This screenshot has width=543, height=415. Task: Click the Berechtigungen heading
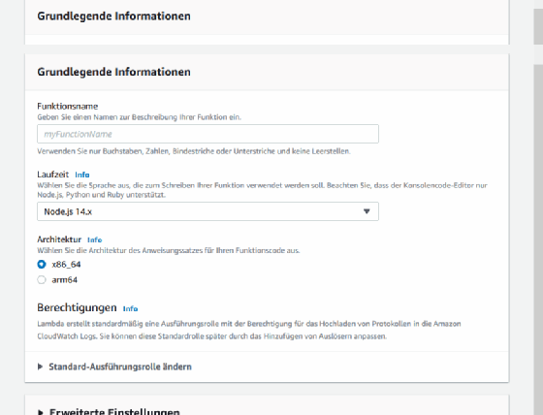click(x=77, y=307)
